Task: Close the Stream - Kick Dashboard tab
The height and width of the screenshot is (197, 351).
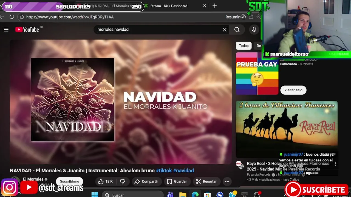Action: [x=204, y=6]
